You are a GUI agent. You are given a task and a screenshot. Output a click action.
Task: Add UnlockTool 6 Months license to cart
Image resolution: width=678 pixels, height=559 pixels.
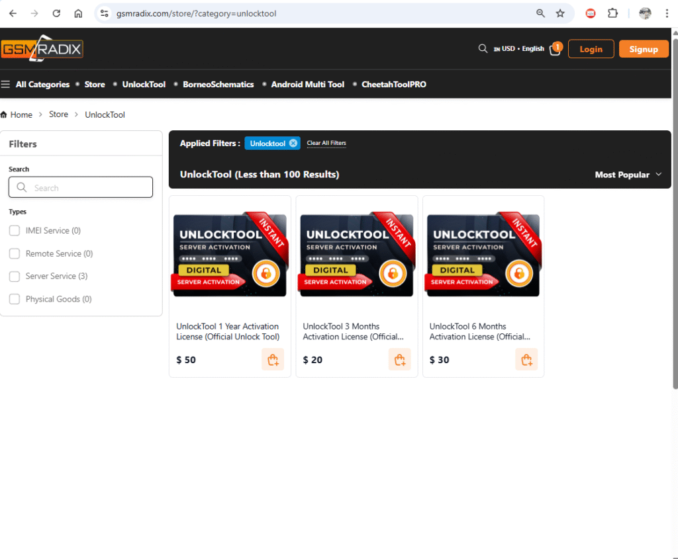click(x=526, y=360)
